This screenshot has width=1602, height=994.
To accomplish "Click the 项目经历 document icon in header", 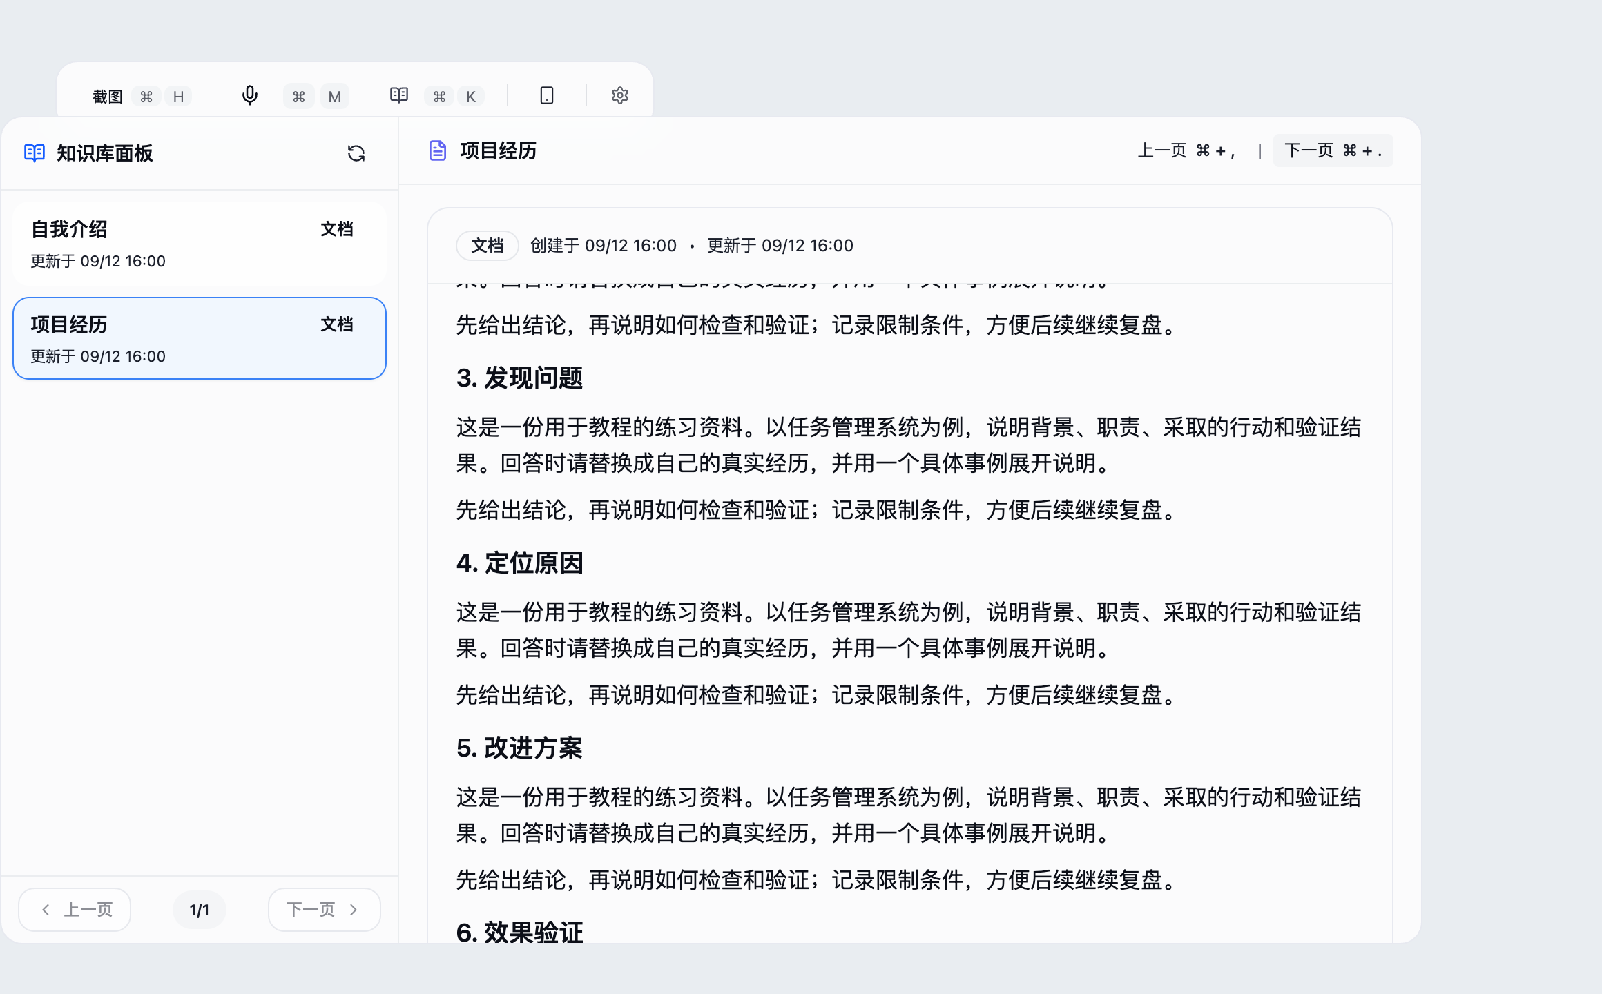I will 438,150.
